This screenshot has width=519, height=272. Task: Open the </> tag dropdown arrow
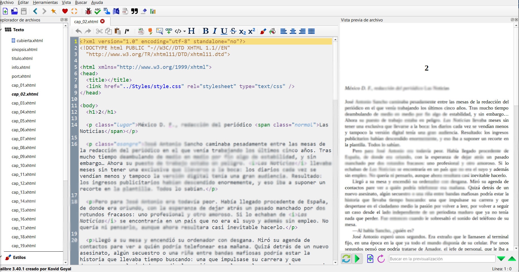point(184,31)
